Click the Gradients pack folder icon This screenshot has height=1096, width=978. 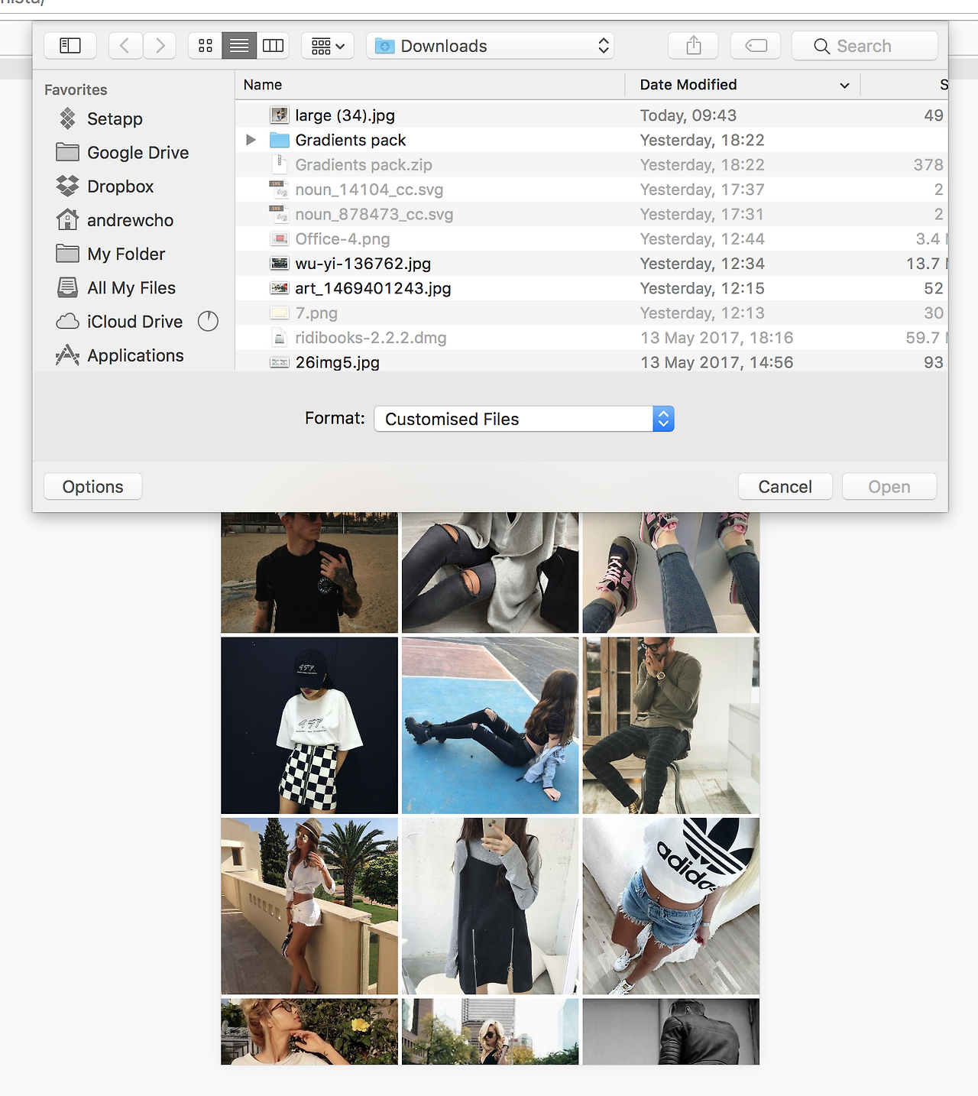(280, 140)
